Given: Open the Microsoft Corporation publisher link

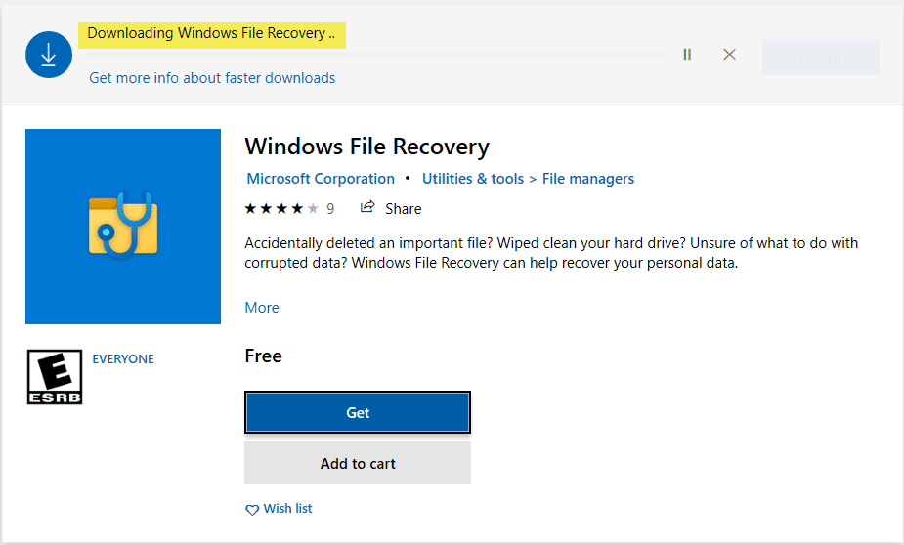Looking at the screenshot, I should 321,179.
